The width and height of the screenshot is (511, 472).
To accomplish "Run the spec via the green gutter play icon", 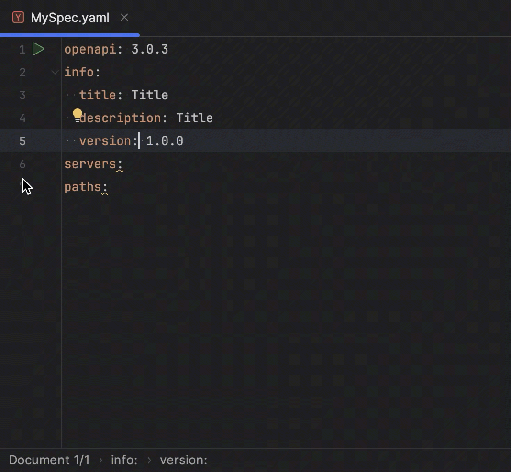I will click(38, 49).
